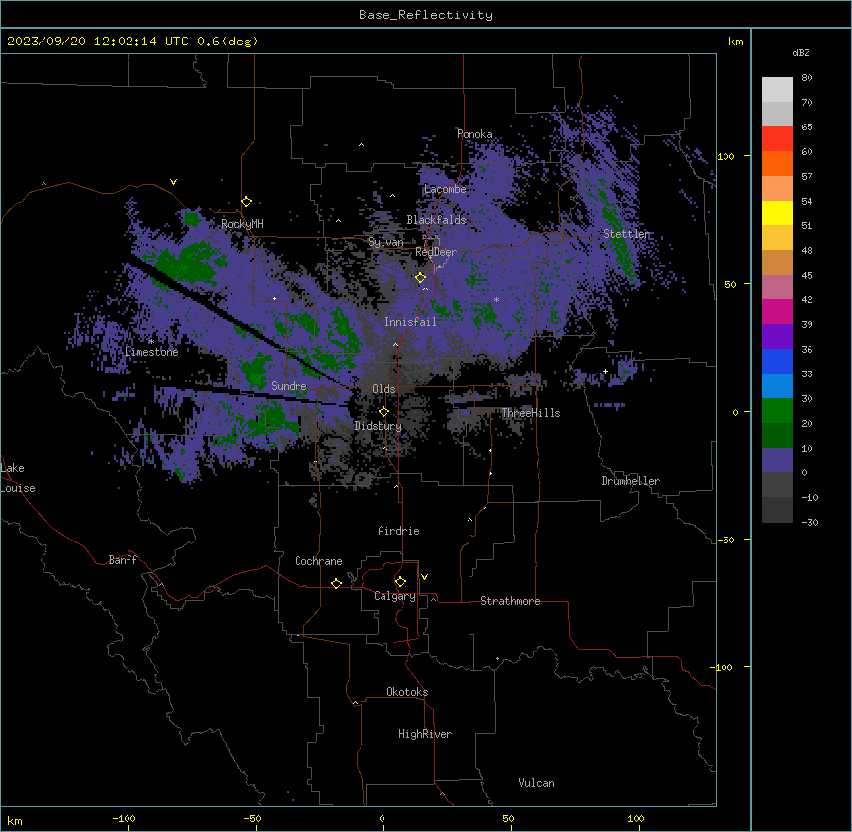Click the white asterisk east of Innisfail

tap(496, 299)
